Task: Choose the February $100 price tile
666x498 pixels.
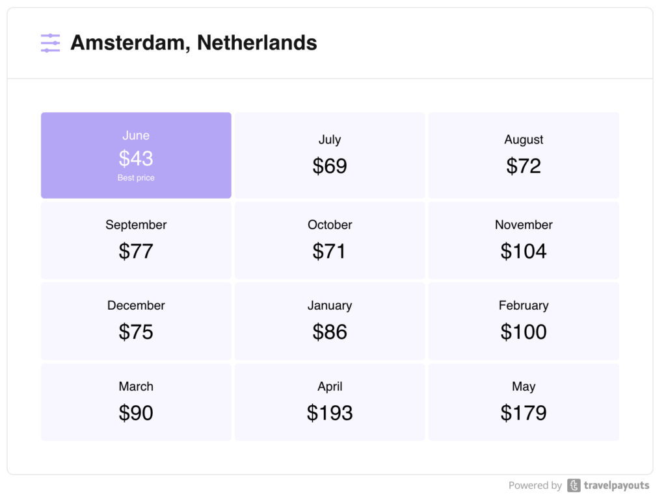Action: pyautogui.click(x=524, y=321)
